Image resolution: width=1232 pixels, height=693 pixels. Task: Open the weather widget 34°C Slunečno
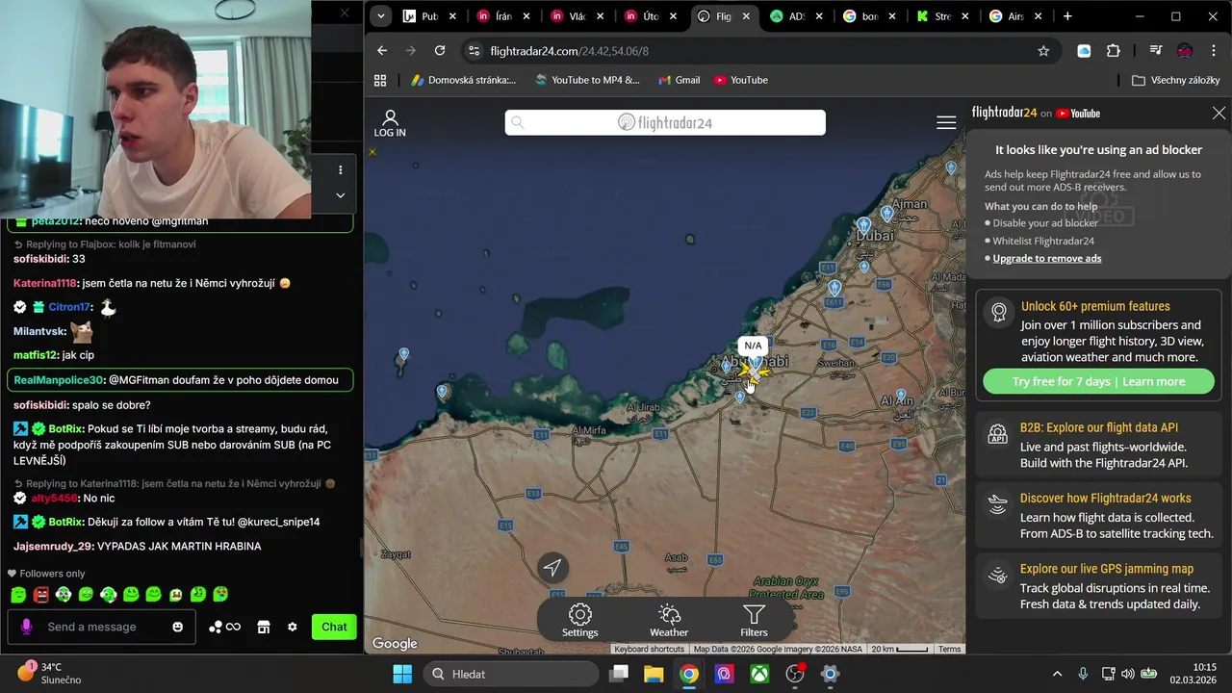[x=48, y=674]
